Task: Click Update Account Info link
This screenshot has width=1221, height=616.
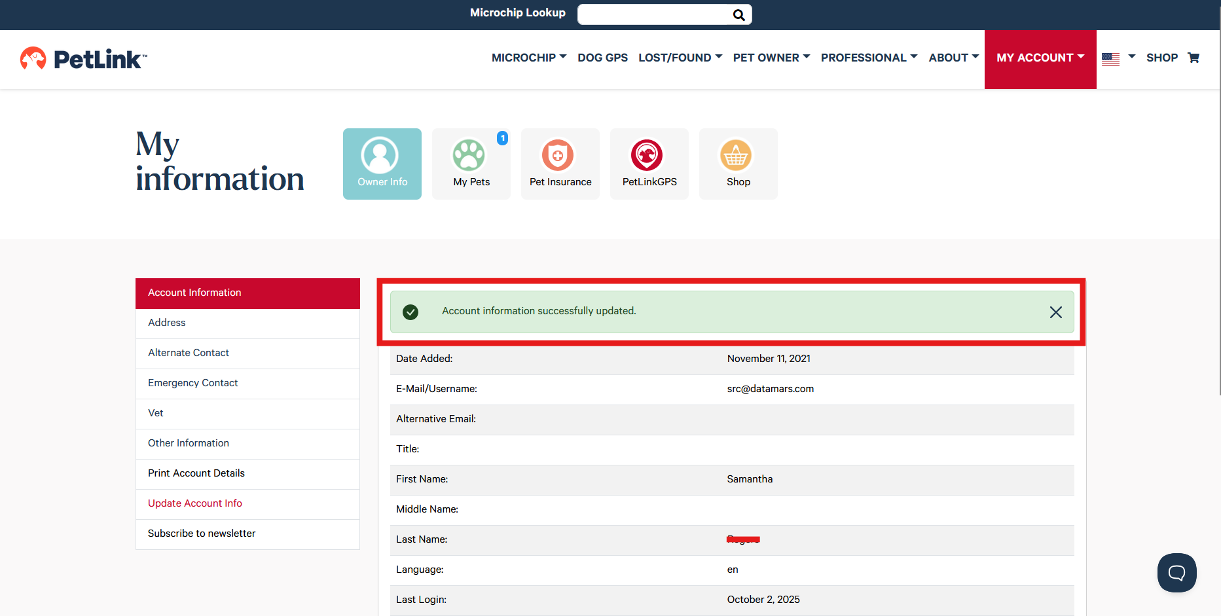Action: [x=247, y=504]
